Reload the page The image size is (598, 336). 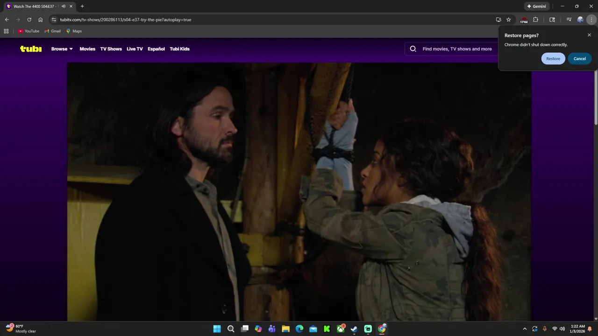(x=29, y=20)
